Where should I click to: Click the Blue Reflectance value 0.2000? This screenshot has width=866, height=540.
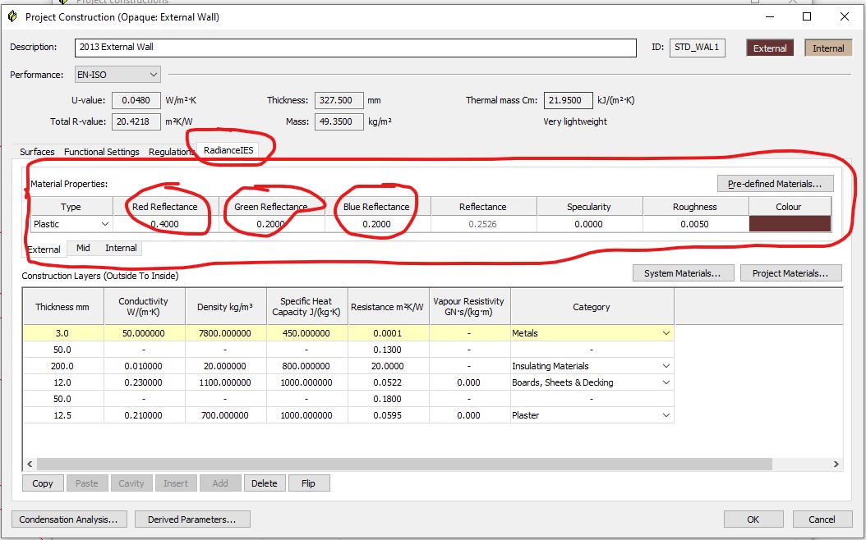tap(376, 224)
